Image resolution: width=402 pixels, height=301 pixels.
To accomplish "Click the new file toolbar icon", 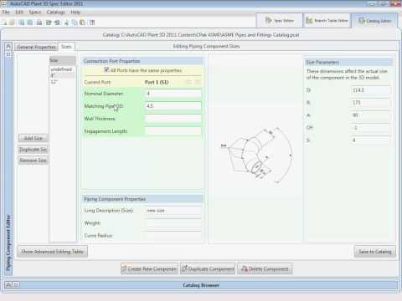I will 4,23.
